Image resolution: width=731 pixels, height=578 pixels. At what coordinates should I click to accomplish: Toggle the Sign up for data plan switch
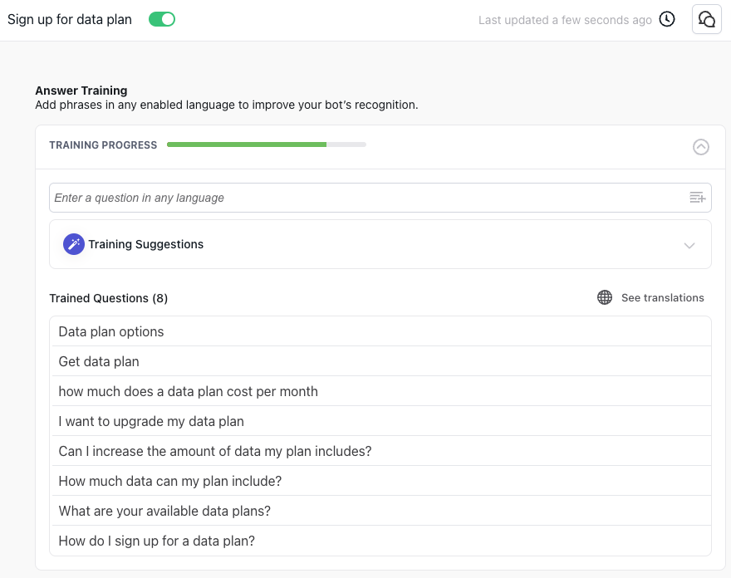[x=162, y=19]
